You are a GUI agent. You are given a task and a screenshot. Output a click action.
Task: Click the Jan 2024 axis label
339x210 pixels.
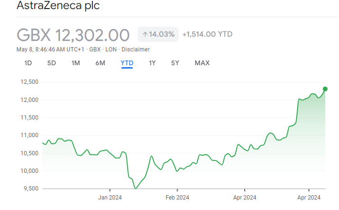click(x=110, y=197)
